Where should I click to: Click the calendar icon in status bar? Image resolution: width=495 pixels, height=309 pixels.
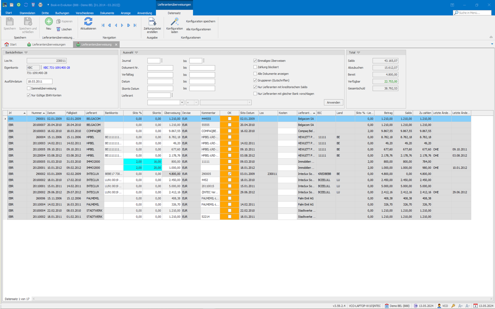coord(476,306)
